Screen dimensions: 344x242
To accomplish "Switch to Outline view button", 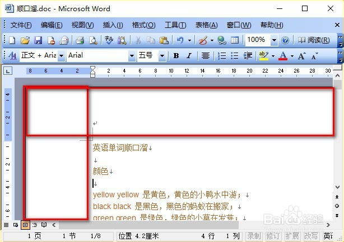I will 35,225.
